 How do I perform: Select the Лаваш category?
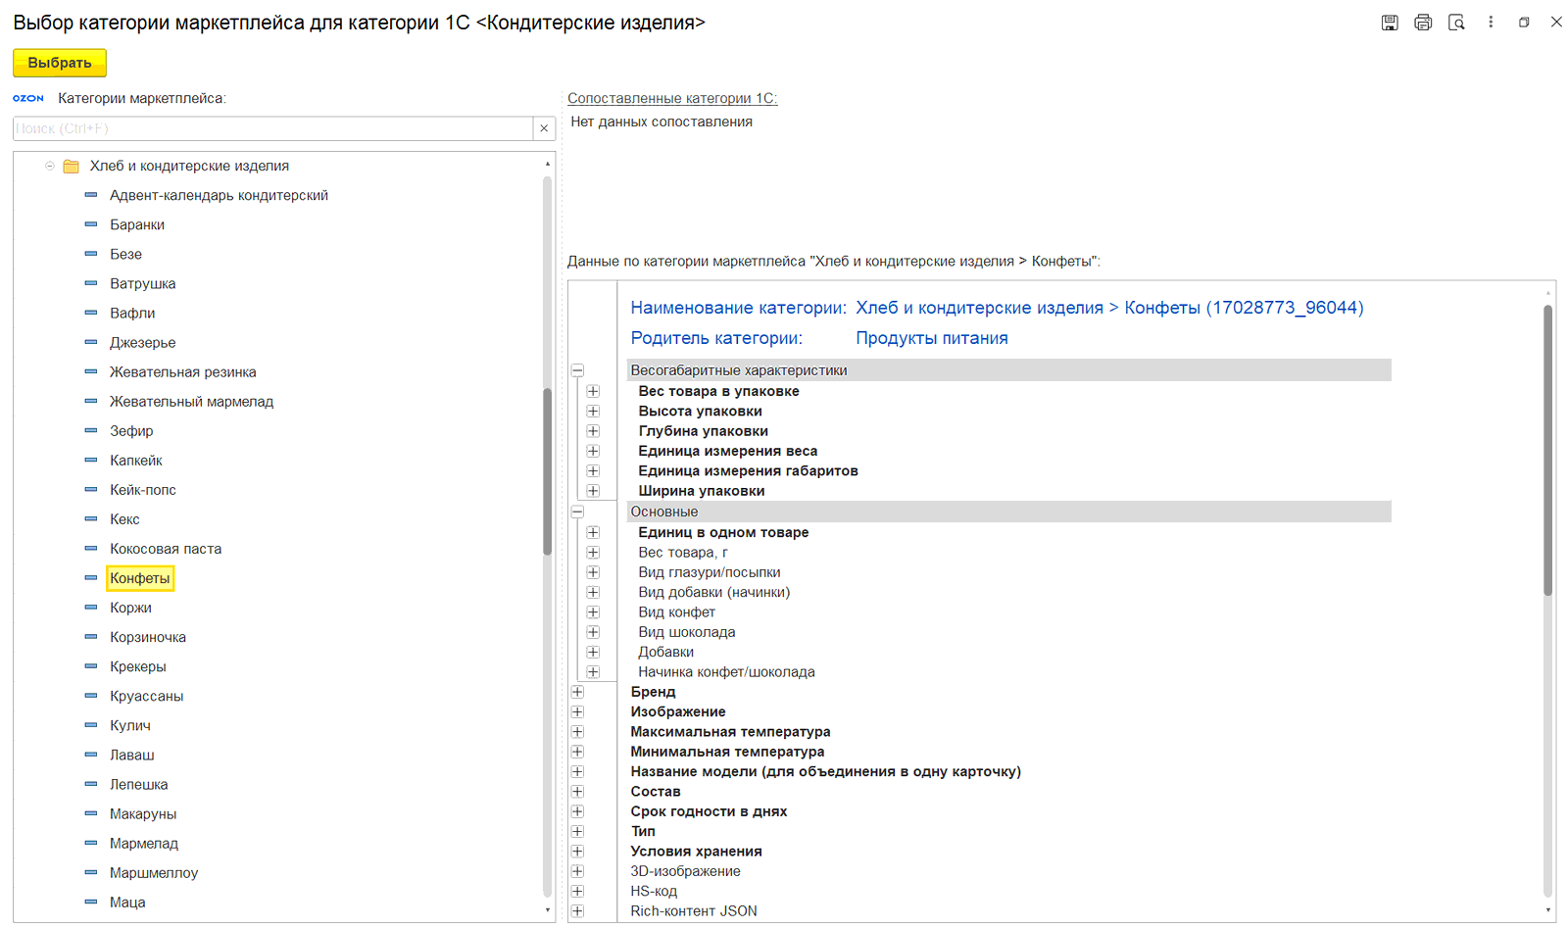click(x=132, y=755)
